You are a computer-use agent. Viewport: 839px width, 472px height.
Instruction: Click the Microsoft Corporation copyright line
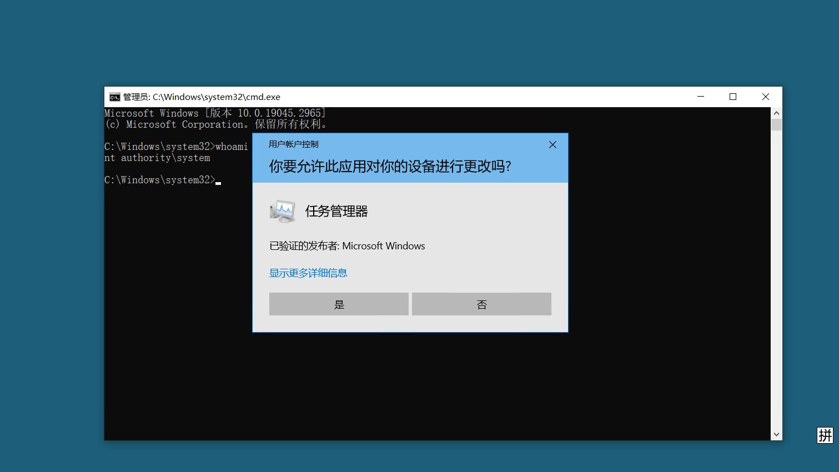tap(215, 124)
